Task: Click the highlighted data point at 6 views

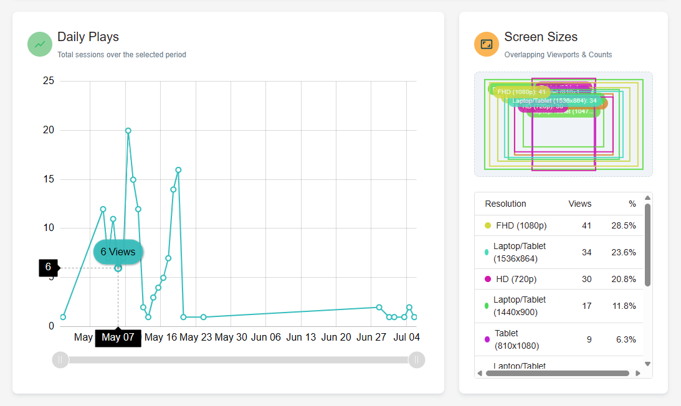Action: pos(118,268)
